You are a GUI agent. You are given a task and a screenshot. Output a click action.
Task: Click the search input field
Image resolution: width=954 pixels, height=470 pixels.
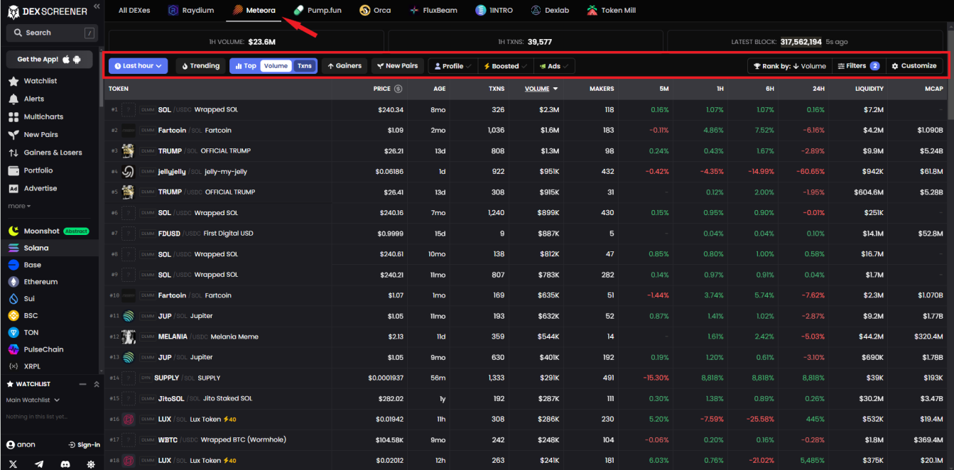(x=52, y=33)
